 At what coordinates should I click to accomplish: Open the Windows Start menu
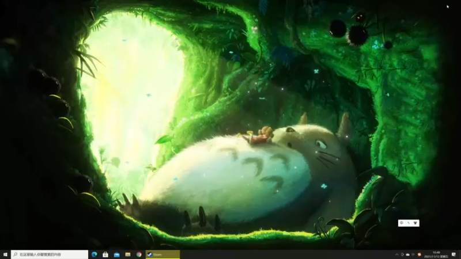coord(5,254)
